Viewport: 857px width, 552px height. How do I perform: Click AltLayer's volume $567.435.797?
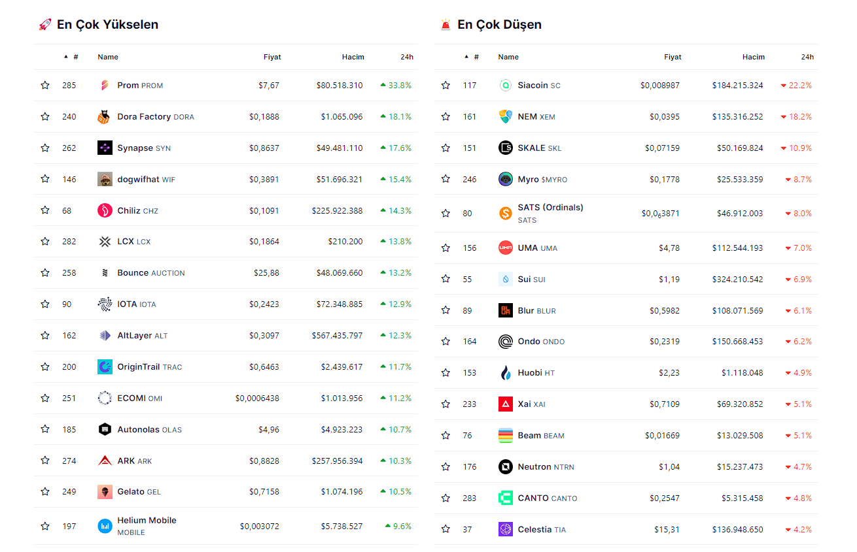[x=337, y=336]
